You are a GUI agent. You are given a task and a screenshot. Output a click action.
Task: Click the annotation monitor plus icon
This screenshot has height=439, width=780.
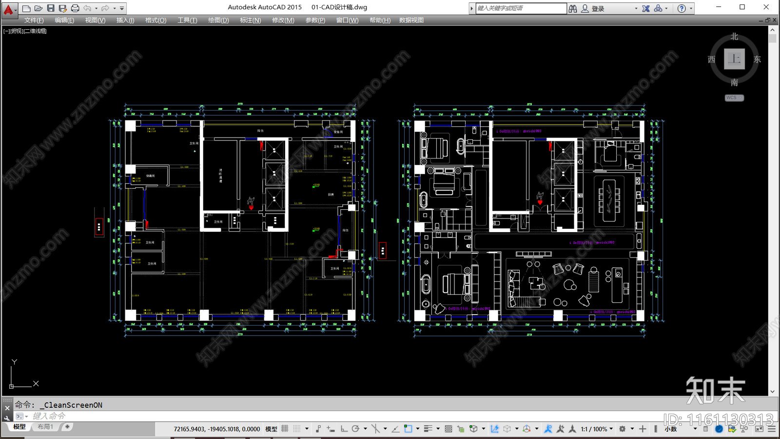click(x=643, y=429)
